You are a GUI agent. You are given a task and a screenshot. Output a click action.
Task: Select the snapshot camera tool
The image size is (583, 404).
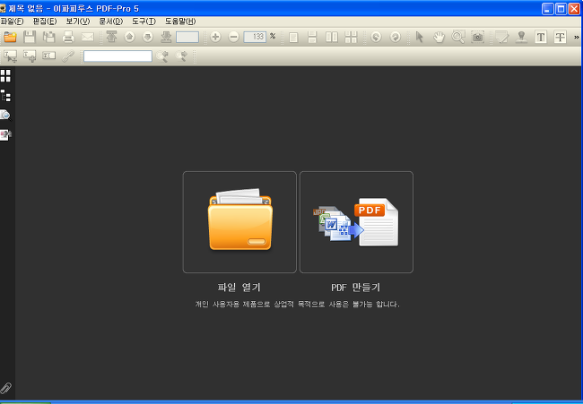(477, 37)
